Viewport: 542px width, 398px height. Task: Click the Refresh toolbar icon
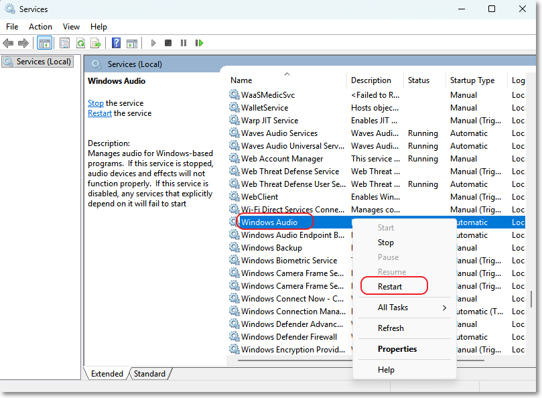coord(80,44)
